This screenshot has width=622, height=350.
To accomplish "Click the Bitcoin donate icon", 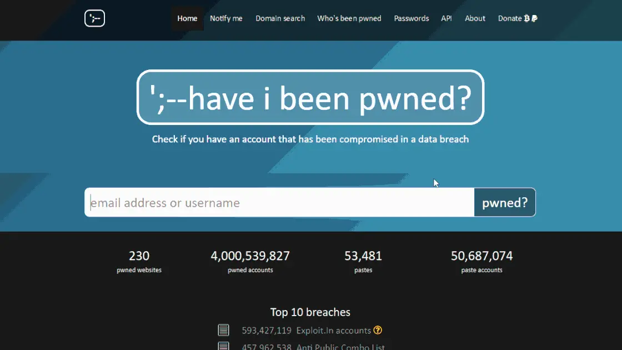I will [x=527, y=18].
